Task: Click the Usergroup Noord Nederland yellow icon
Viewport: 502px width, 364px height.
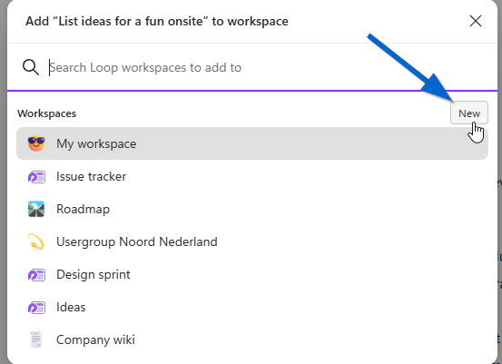Action: click(36, 241)
